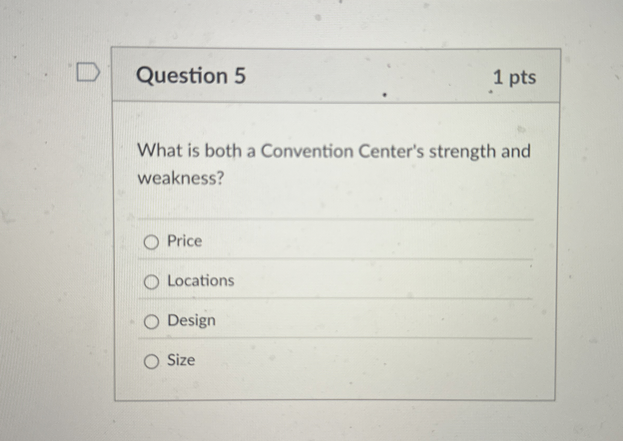Click the empty area right of Price option
623x441 pixels.
(367, 241)
